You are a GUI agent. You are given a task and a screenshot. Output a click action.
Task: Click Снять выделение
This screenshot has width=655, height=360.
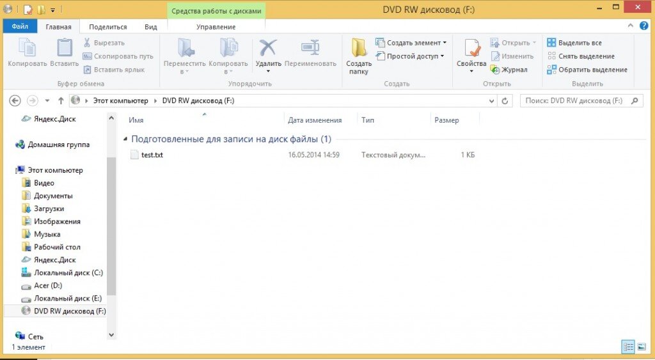click(x=581, y=56)
